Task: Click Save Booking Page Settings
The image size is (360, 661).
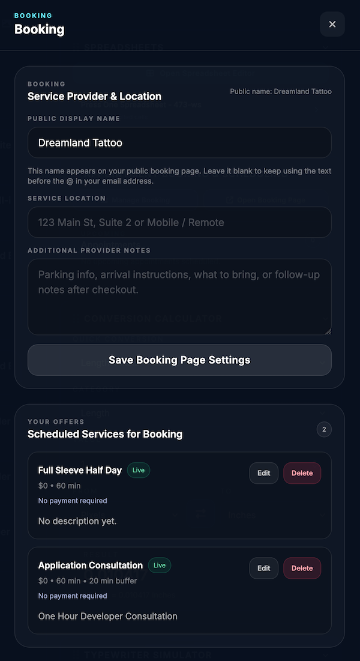Action: 179,360
